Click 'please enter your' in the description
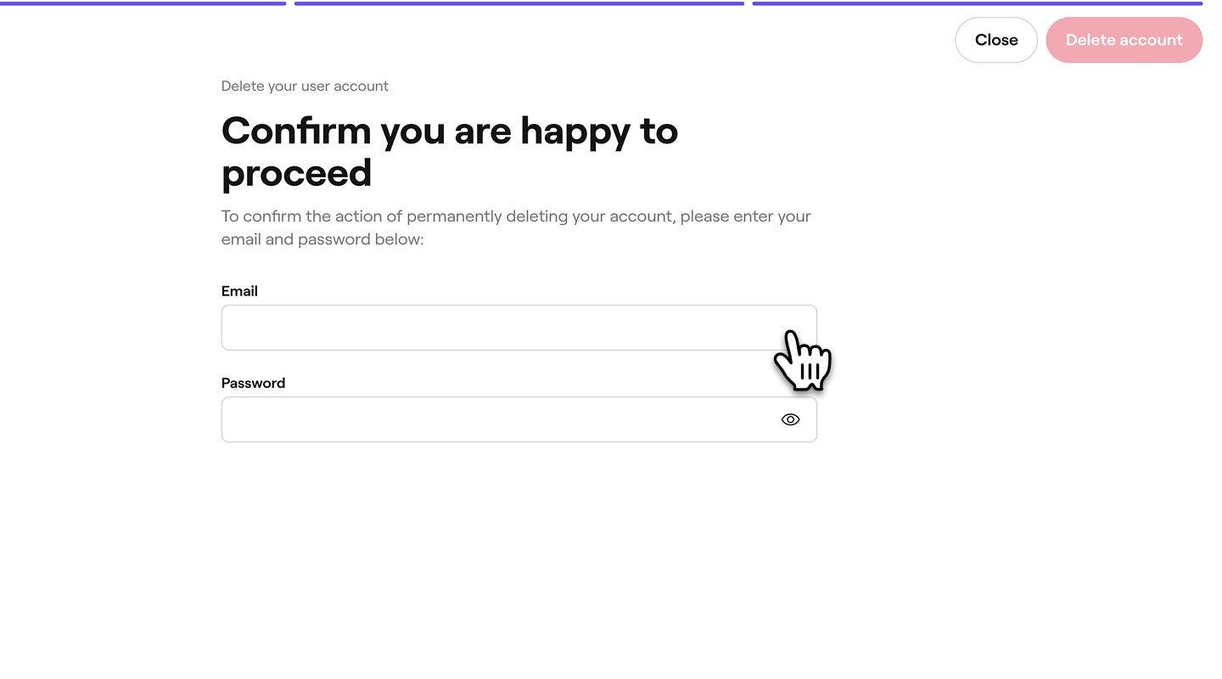Image resolution: width=1222 pixels, height=679 pixels. (745, 216)
